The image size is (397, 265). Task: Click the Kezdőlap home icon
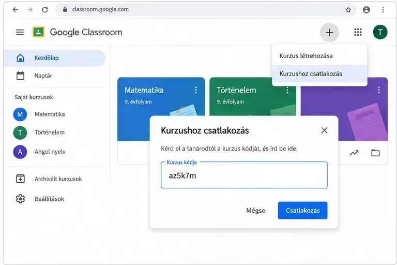point(20,58)
